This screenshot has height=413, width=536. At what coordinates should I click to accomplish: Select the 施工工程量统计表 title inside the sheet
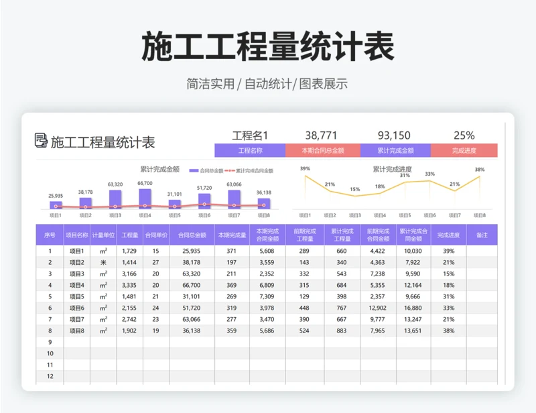tap(103, 142)
